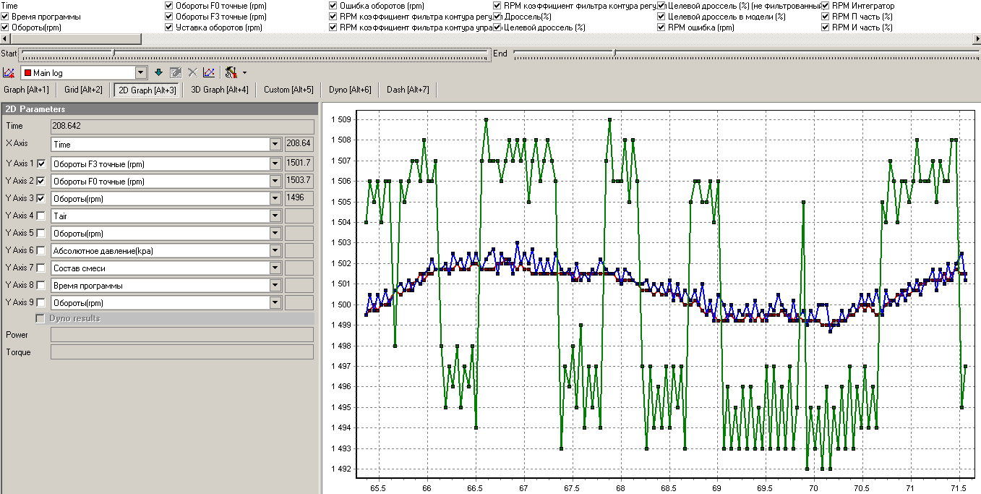Screen dimensions: 981x494
Task: Click the edit log icon in toolbar
Action: point(176,73)
